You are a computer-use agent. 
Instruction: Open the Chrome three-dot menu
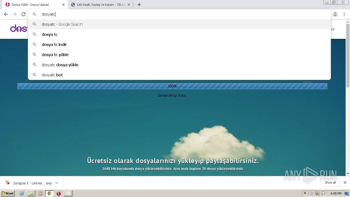click(344, 14)
